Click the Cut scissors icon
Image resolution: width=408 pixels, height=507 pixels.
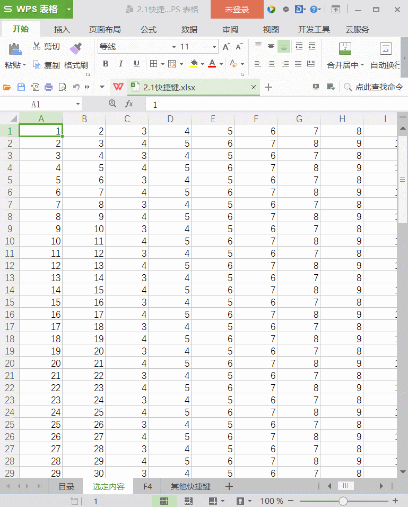pos(37,47)
